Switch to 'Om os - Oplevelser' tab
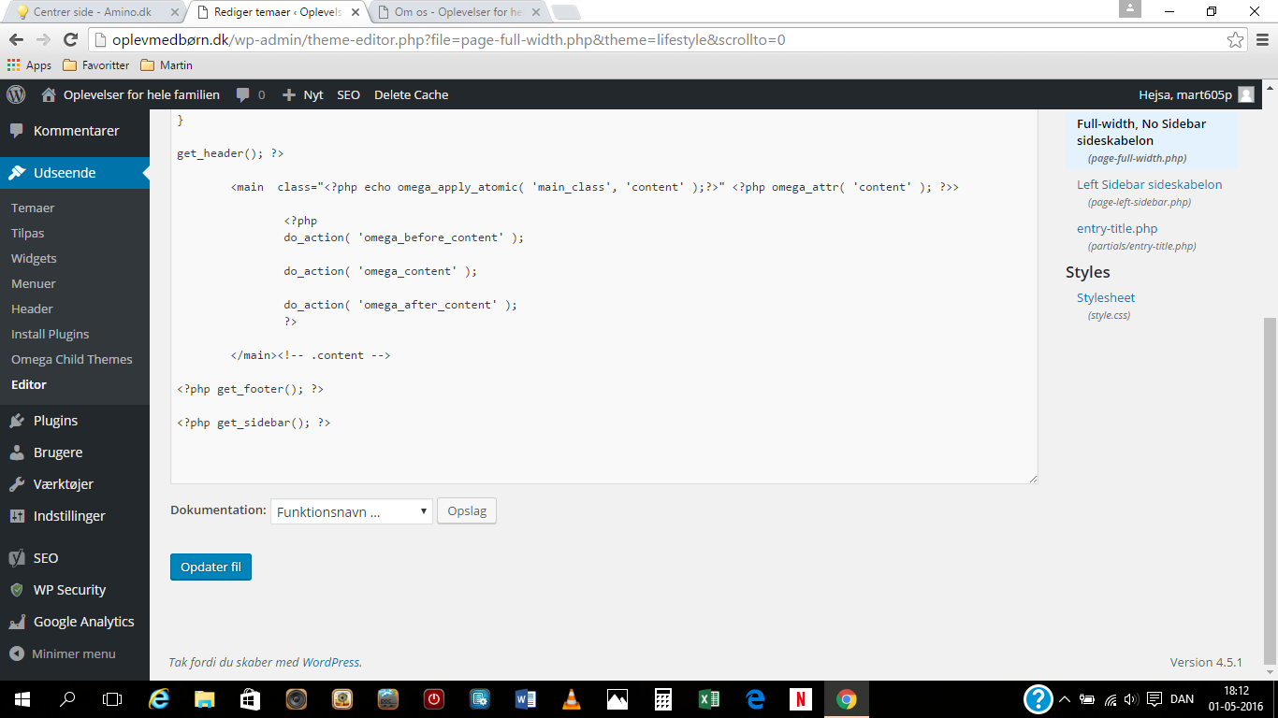Screen dimensions: 1278x718 (x=457, y=12)
